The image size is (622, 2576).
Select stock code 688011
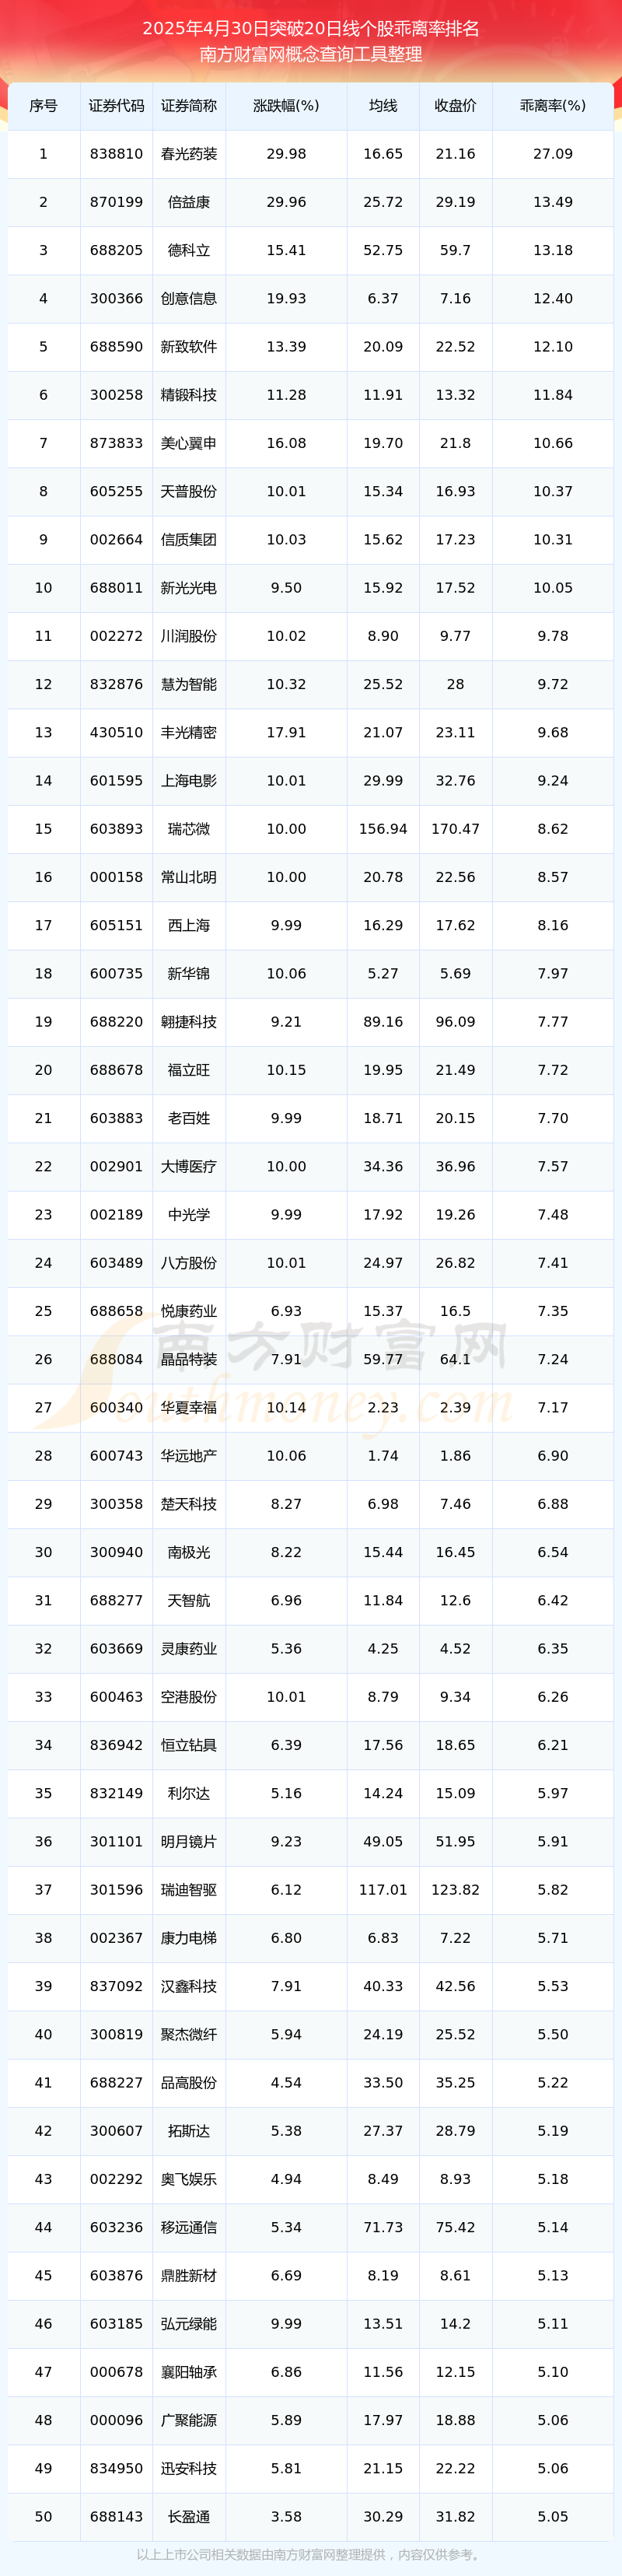(116, 588)
